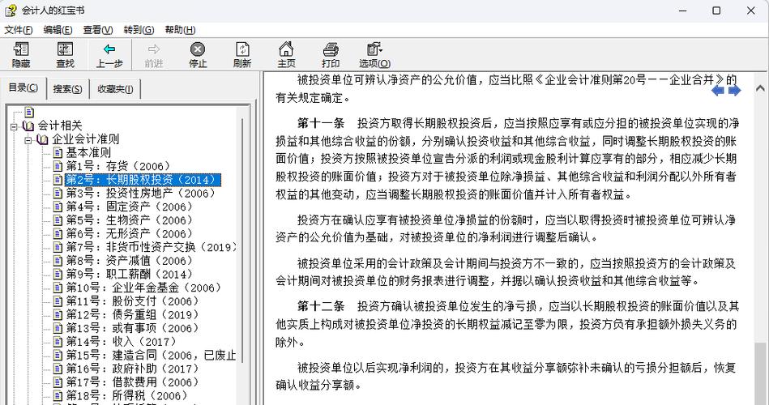Open 第6号：无形资产（2006）

pyautogui.click(x=130, y=234)
